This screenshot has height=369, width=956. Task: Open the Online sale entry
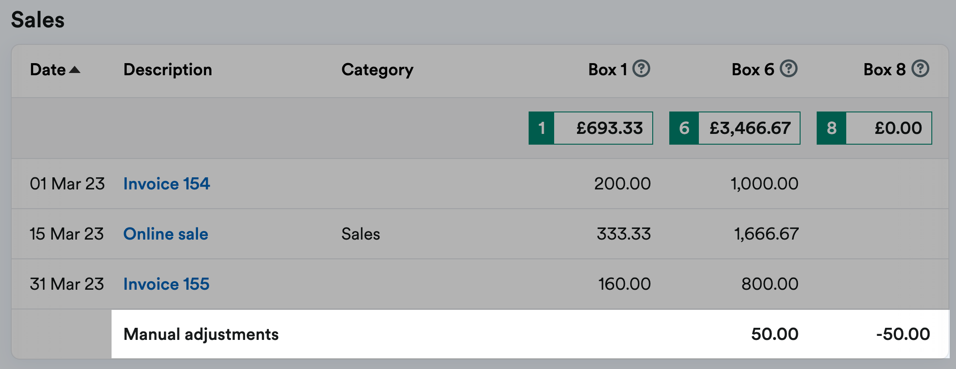tap(165, 234)
